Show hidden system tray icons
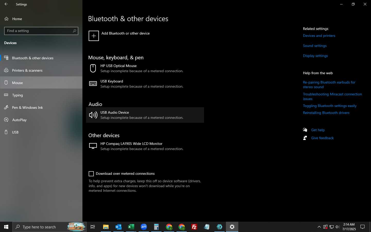 click(319, 227)
